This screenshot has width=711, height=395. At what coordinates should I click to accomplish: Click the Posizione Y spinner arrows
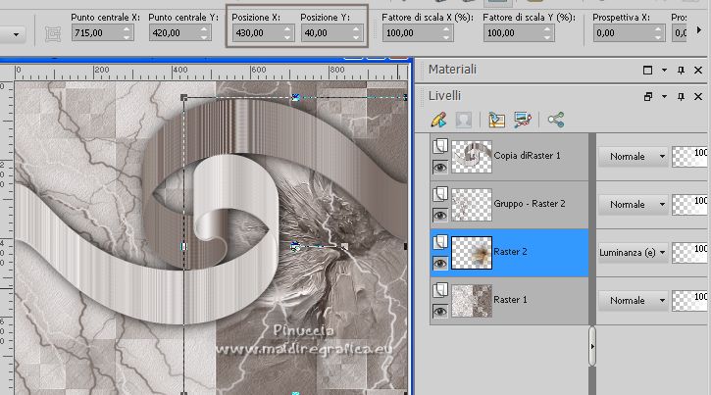(357, 33)
